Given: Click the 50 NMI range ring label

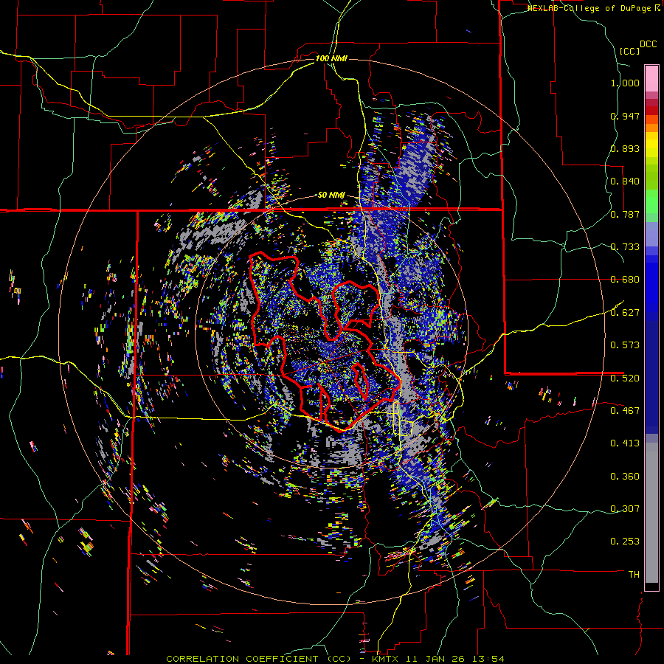Looking at the screenshot, I should click(x=331, y=196).
